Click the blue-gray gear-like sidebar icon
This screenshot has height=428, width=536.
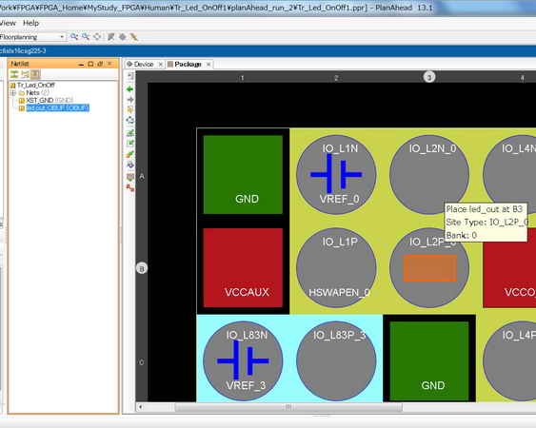130,165
